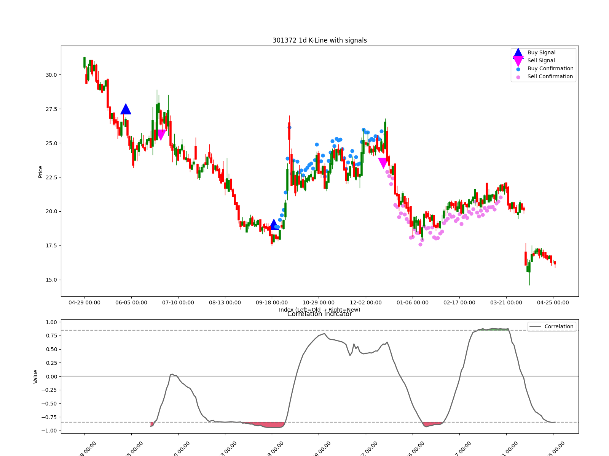The image size is (609, 456).
Task: Click the positive 0.25 correlation tick label
Action: click(x=51, y=363)
